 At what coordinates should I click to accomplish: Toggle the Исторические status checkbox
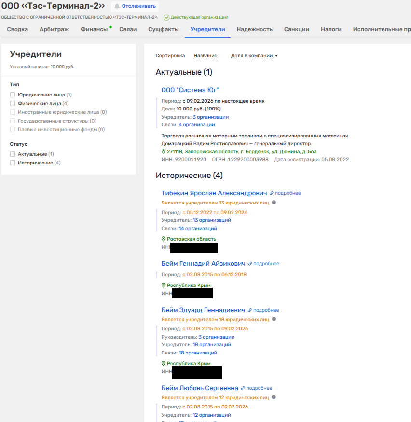click(13, 163)
